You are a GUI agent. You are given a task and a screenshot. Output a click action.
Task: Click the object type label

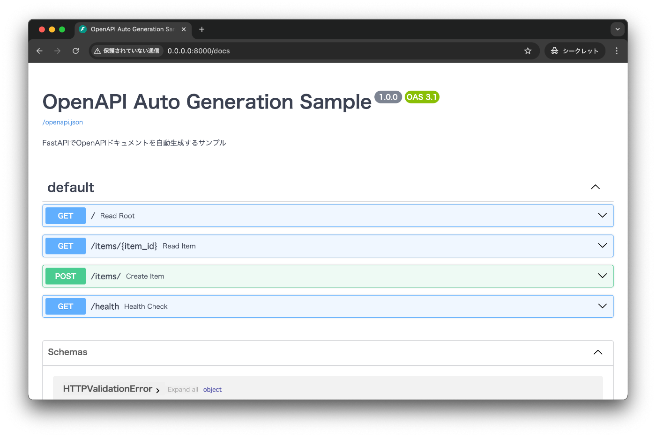pyautogui.click(x=212, y=389)
